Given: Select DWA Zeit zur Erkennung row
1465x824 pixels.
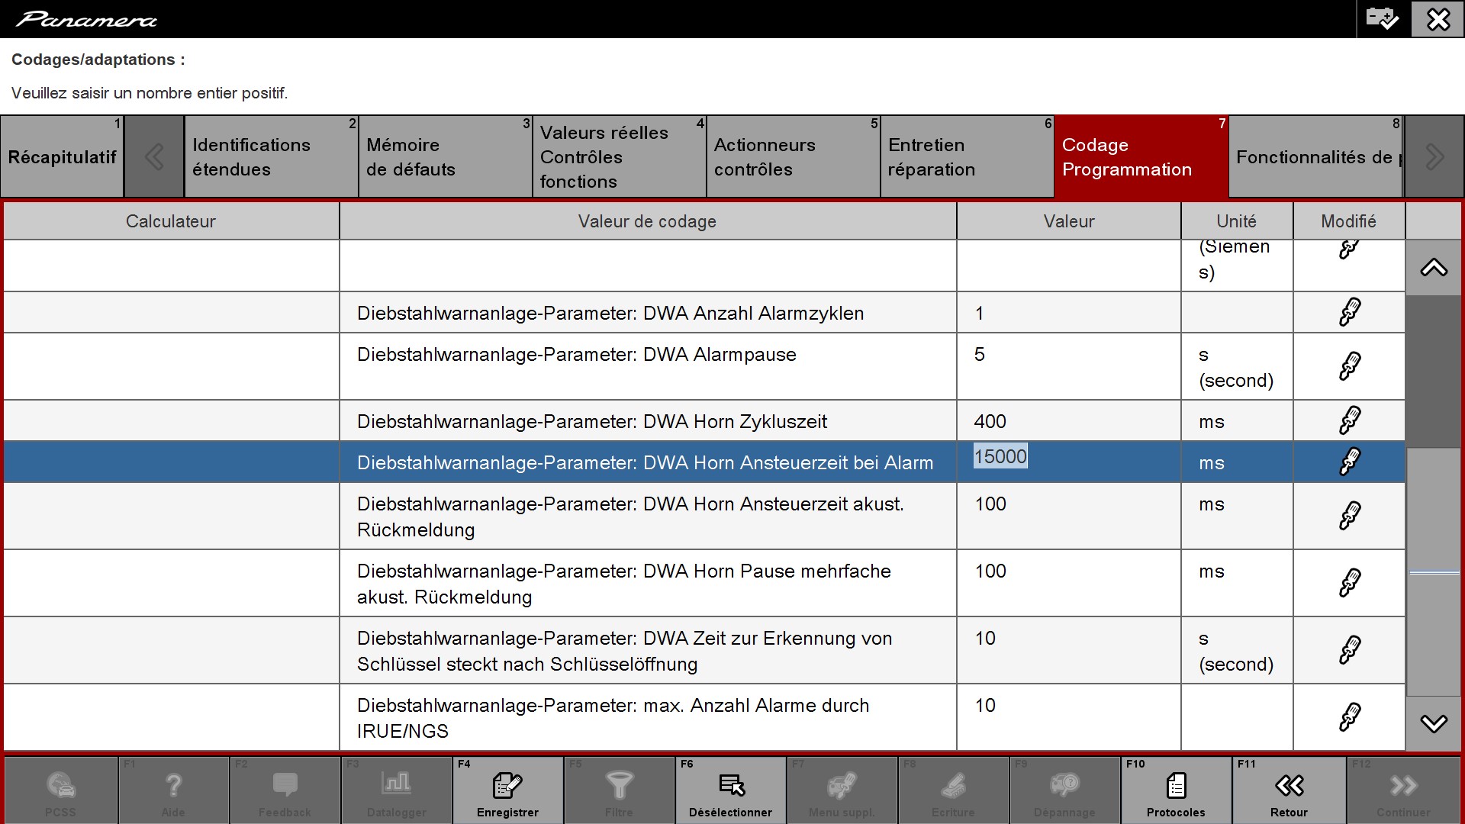Looking at the screenshot, I should coord(704,650).
